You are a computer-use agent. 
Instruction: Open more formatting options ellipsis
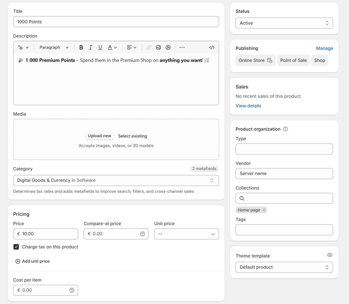[x=182, y=47]
